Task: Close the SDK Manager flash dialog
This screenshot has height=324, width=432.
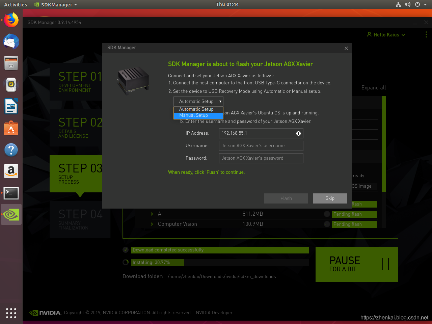Action: coord(346,48)
